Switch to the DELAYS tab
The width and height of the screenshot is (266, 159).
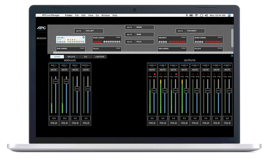(71, 57)
